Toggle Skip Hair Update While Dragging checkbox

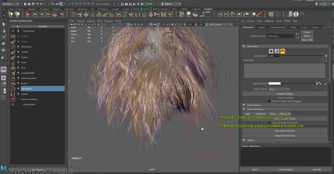[x=269, y=101]
